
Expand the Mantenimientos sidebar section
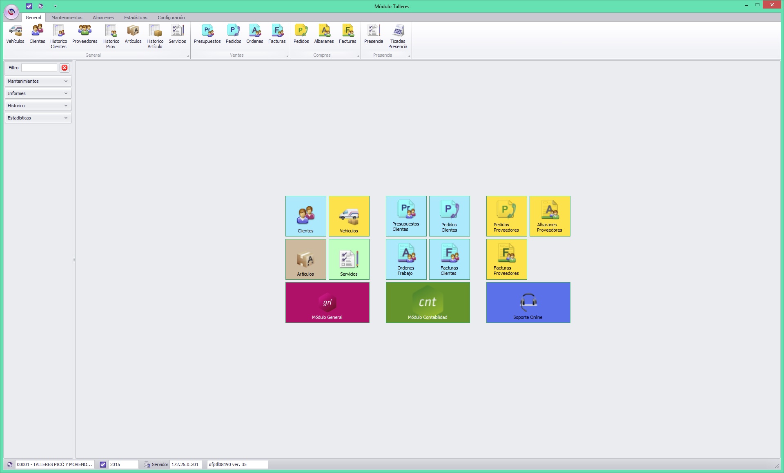pos(38,81)
